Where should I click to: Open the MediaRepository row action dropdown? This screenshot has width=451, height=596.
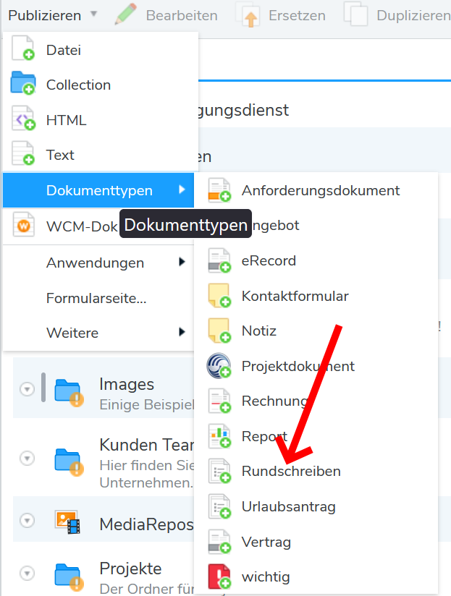point(27,520)
